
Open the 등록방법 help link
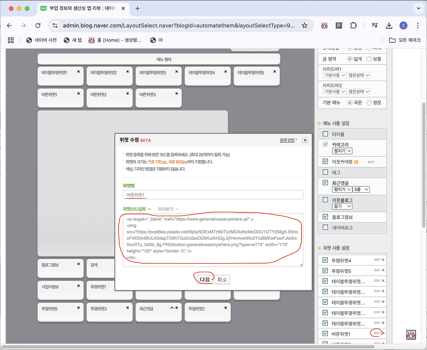point(287,140)
